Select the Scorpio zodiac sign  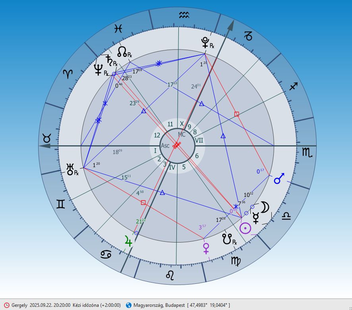[x=307, y=151]
